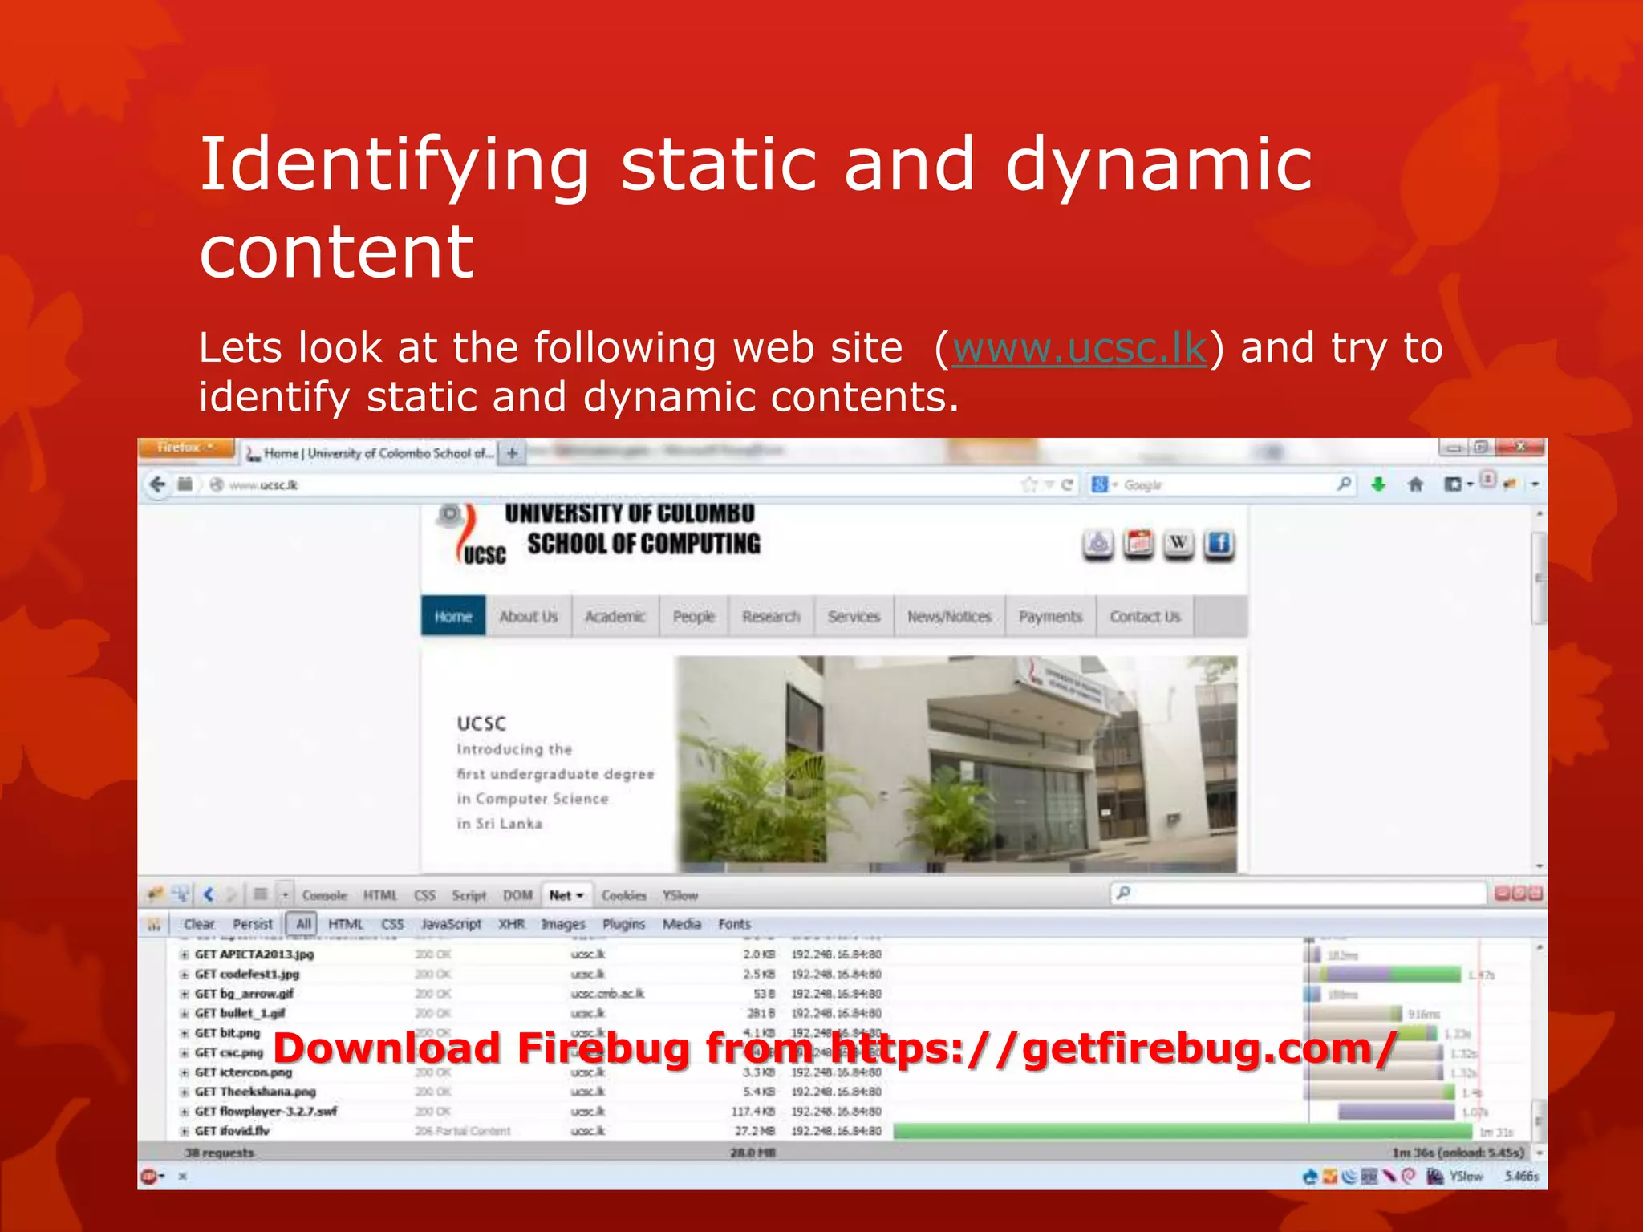Click the Firebug element inspector icon
This screenshot has width=1643, height=1232.
click(181, 894)
